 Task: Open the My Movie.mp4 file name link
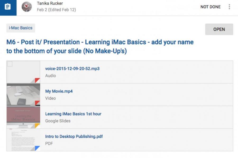click(x=59, y=91)
